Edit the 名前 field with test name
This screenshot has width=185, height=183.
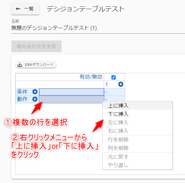(x=98, y=28)
